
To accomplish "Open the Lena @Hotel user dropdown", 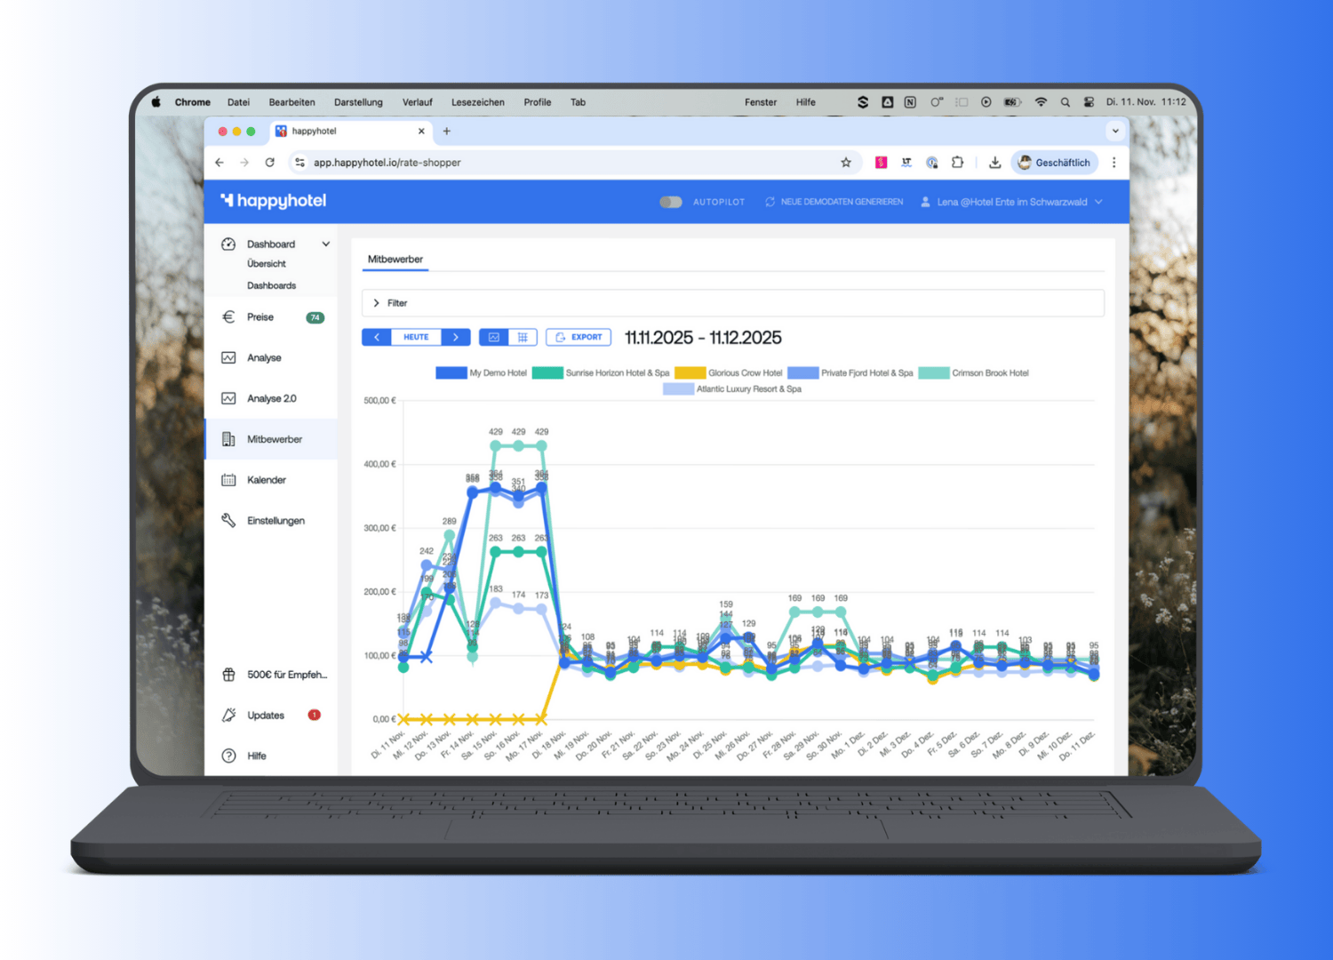I will pyautogui.click(x=1011, y=202).
